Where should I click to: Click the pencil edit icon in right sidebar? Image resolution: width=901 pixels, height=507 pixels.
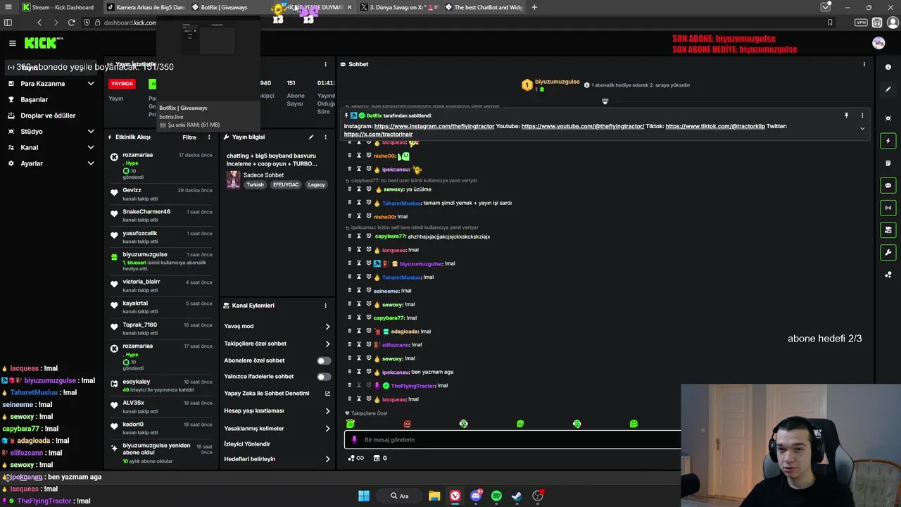click(x=888, y=90)
